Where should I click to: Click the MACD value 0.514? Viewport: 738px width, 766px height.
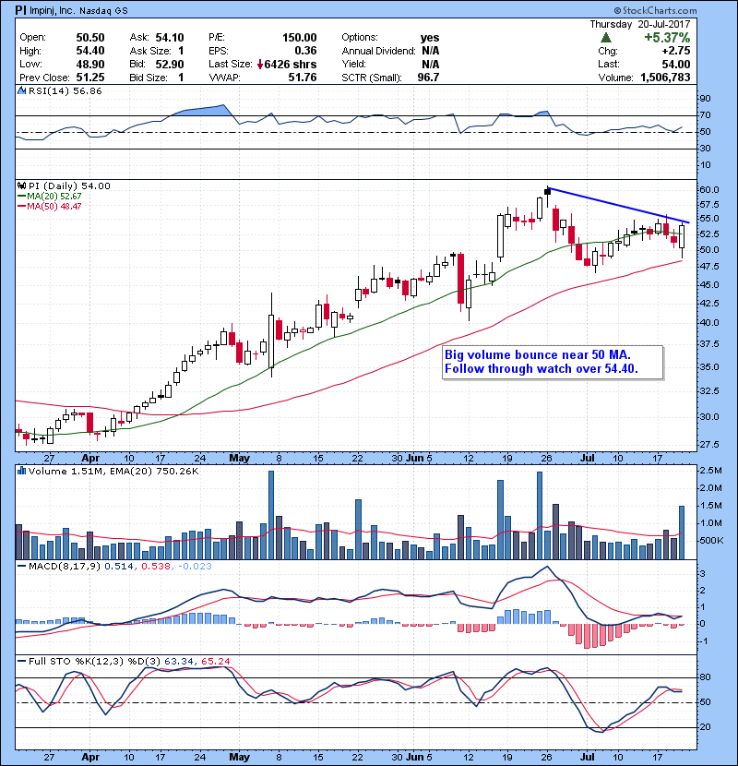[119, 567]
